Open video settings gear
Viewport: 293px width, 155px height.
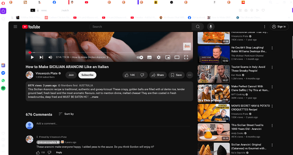tap(159, 57)
